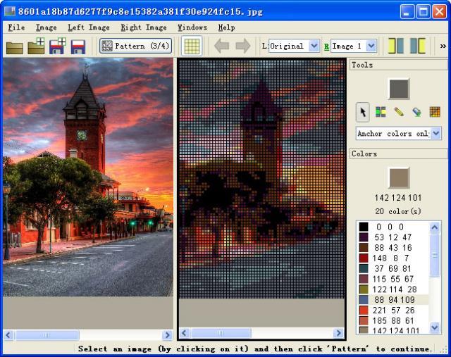Open the Left Image menu
451x357 pixels.
(88, 27)
